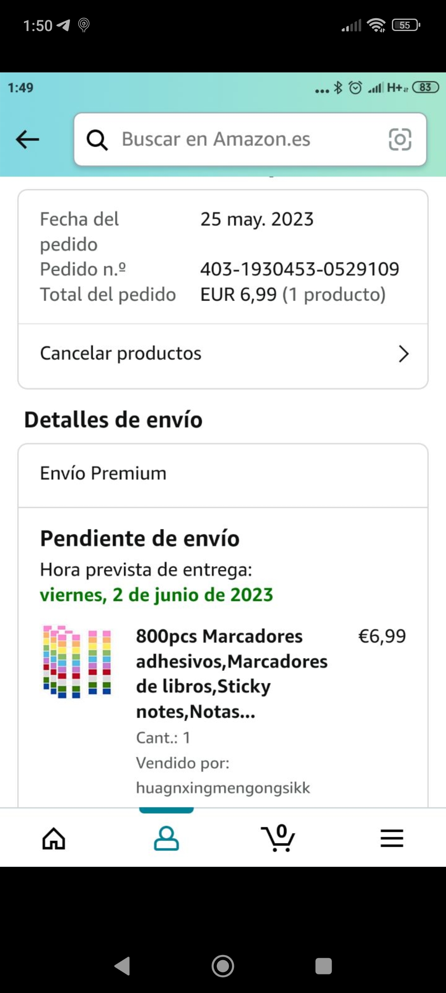This screenshot has height=993, width=446.
Task: Tap delivery date viernes, 2 de junio
Action: pos(157,595)
